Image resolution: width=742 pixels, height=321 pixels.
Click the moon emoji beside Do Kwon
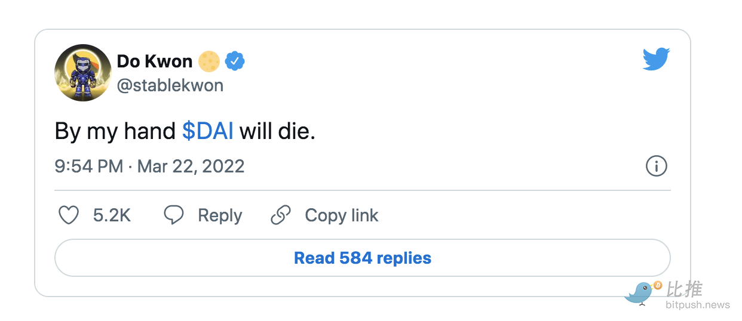click(x=210, y=61)
